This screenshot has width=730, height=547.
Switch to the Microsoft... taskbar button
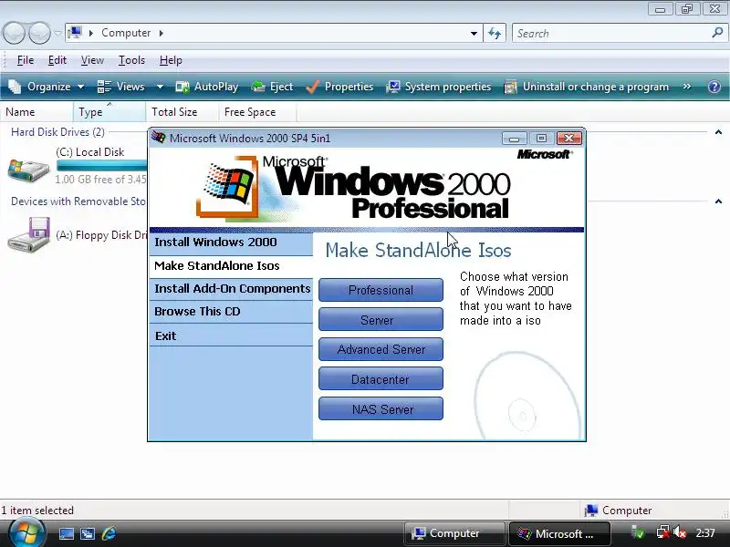[x=559, y=533]
